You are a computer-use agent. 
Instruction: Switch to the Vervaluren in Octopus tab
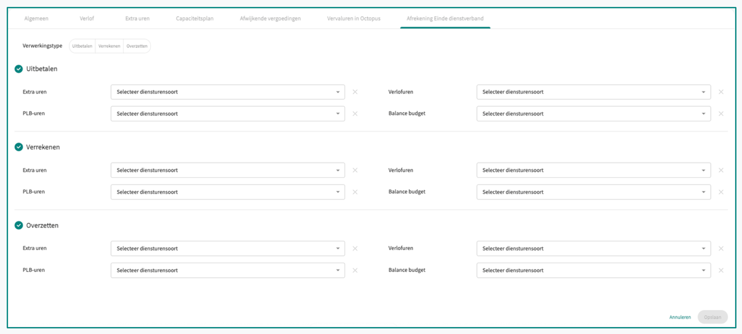pyautogui.click(x=354, y=18)
